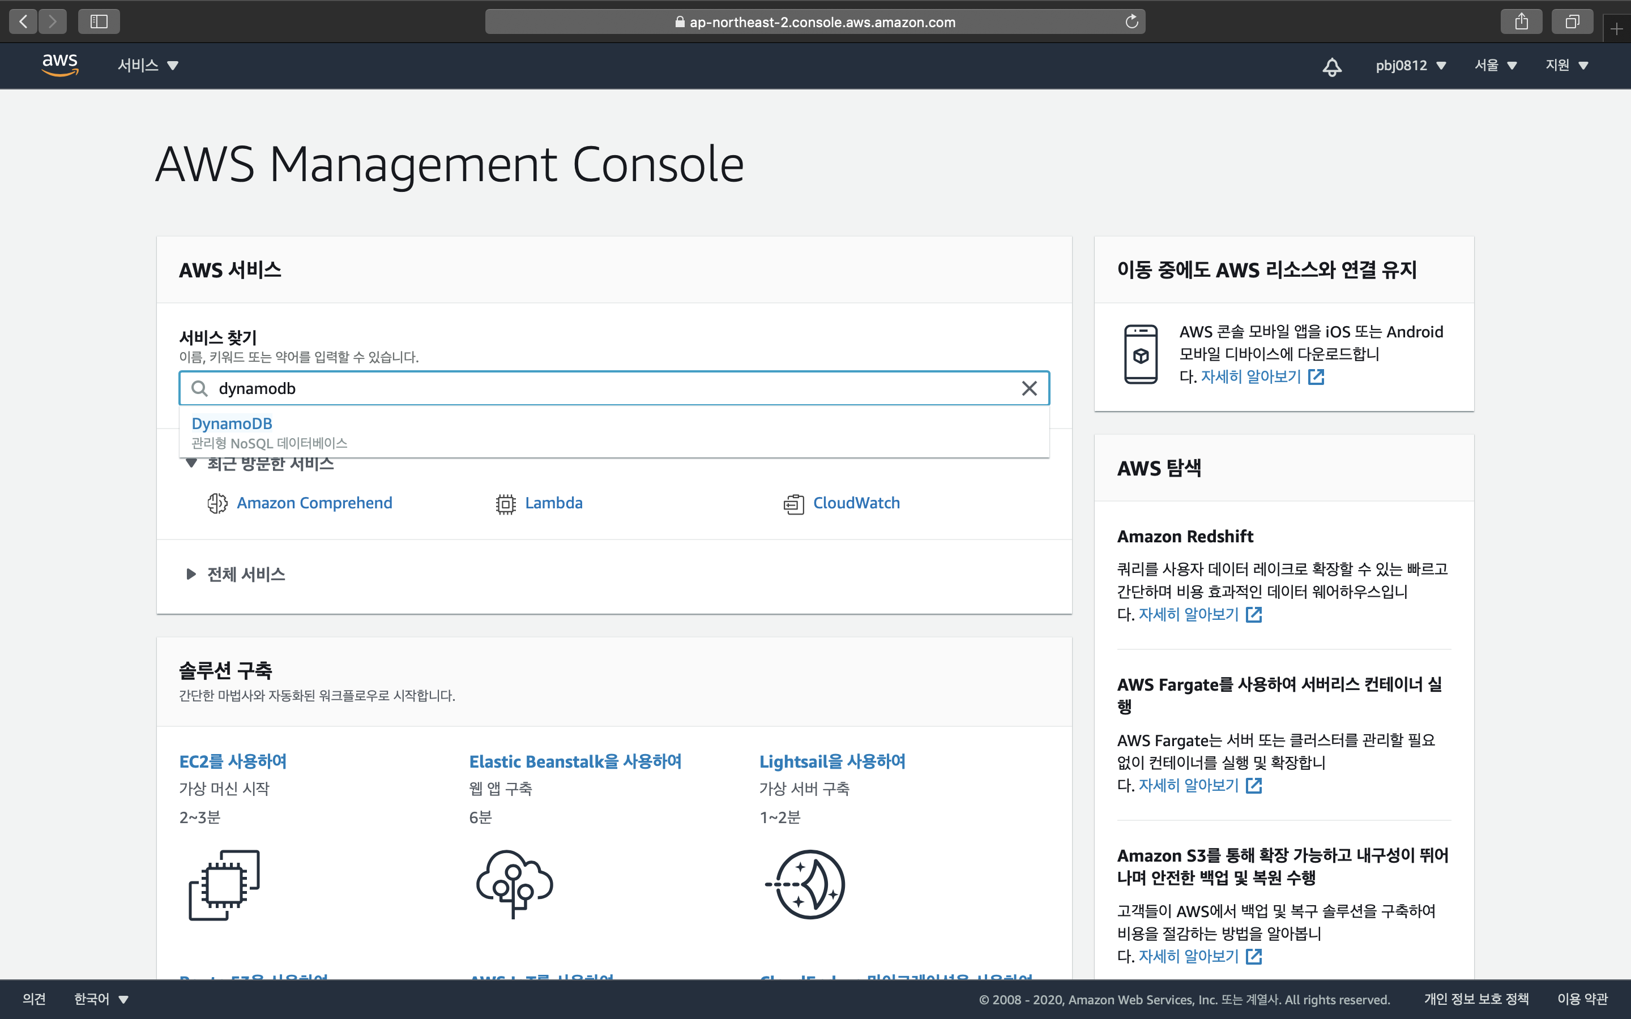The width and height of the screenshot is (1631, 1019).
Task: Focus the service search input field
Action: 614,388
